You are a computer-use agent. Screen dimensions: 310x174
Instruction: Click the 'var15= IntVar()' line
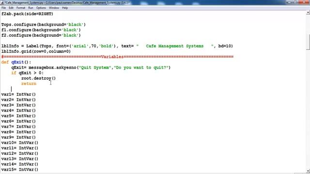tap(20, 170)
